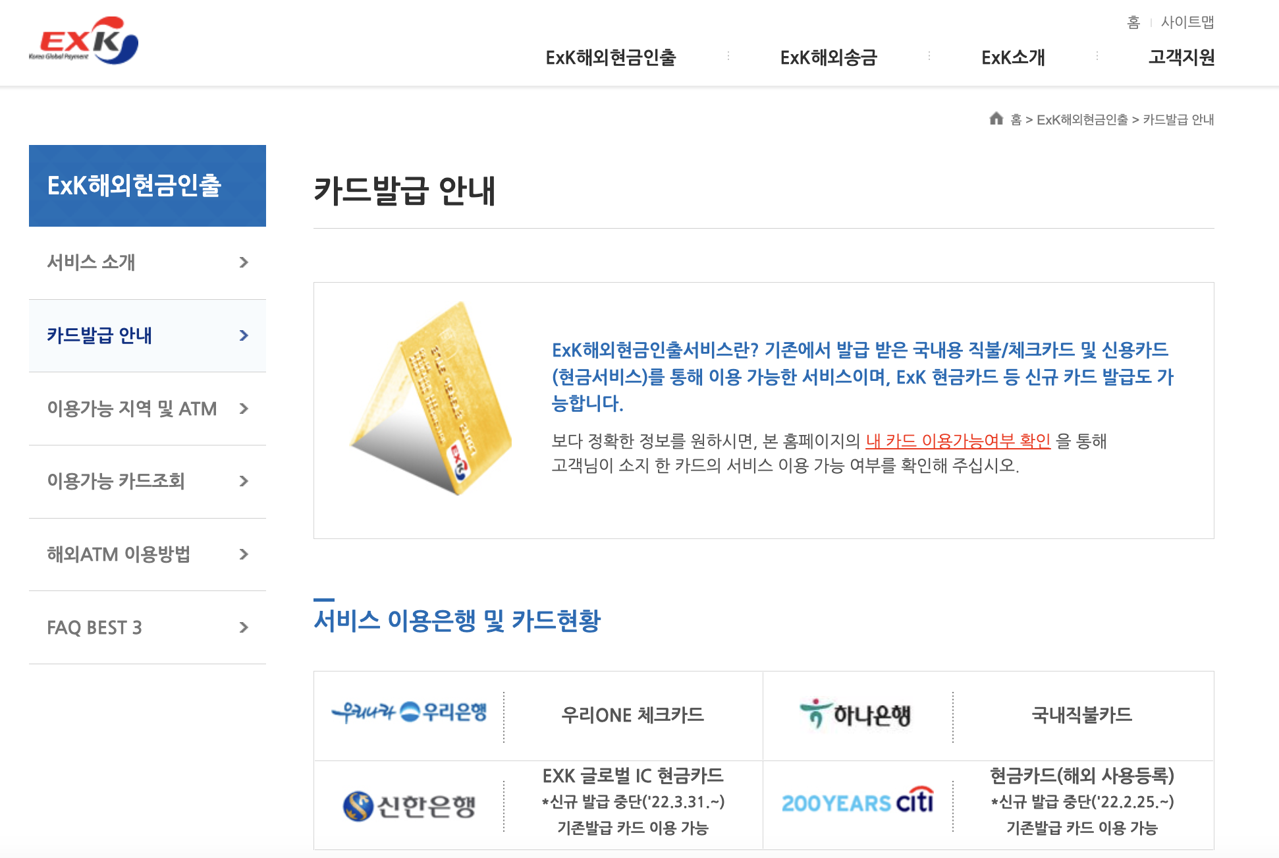The width and height of the screenshot is (1279, 858).
Task: Click the EXK logo at top left
Action: [84, 42]
